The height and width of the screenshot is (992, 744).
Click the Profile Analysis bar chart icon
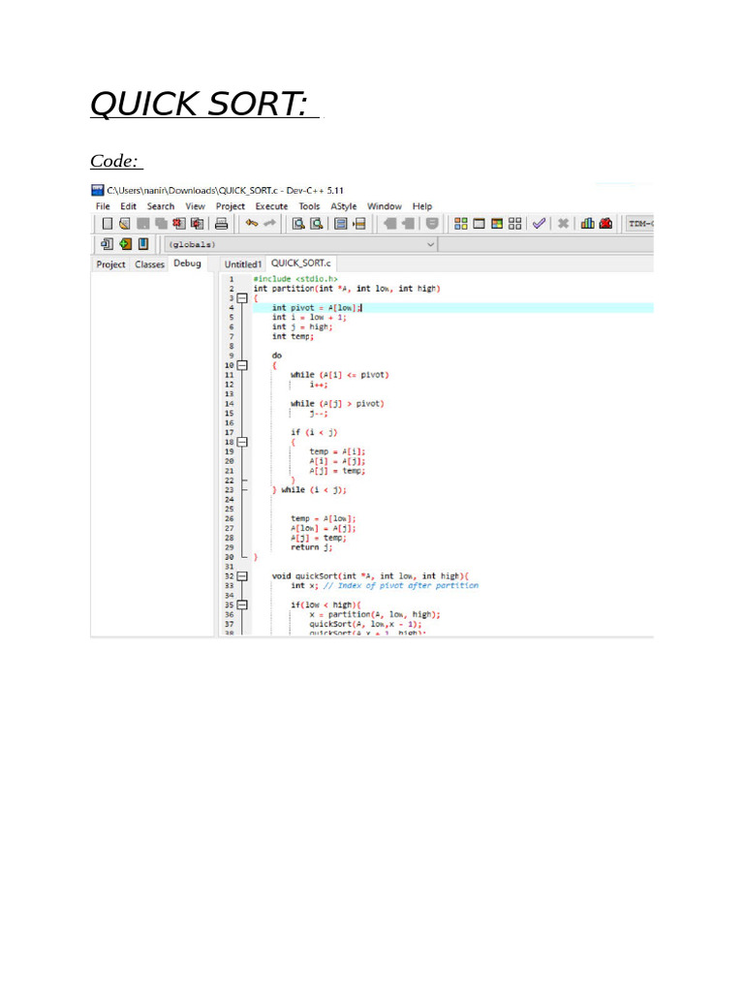coord(587,224)
